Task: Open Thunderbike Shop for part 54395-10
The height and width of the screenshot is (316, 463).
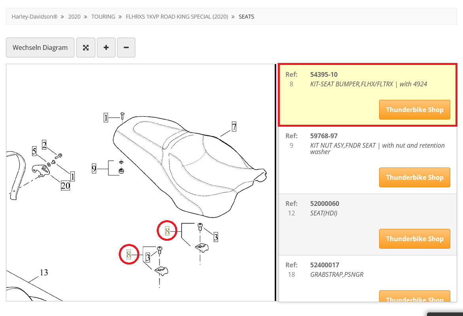Action: [415, 110]
